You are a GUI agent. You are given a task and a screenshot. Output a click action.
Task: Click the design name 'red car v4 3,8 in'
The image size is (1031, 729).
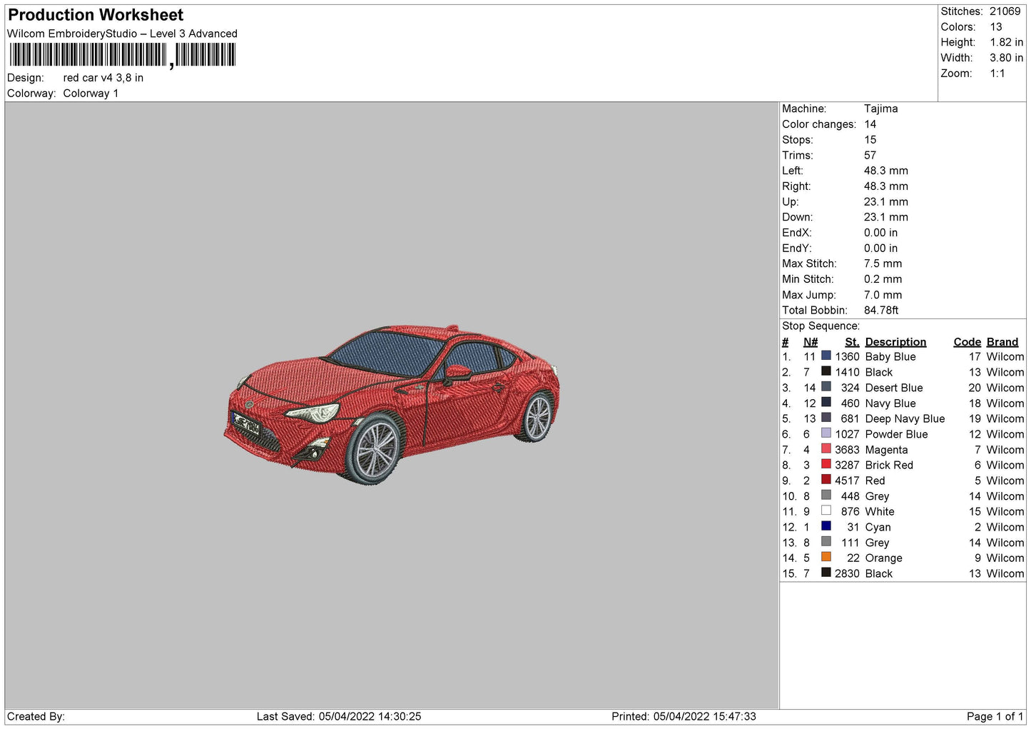(103, 78)
